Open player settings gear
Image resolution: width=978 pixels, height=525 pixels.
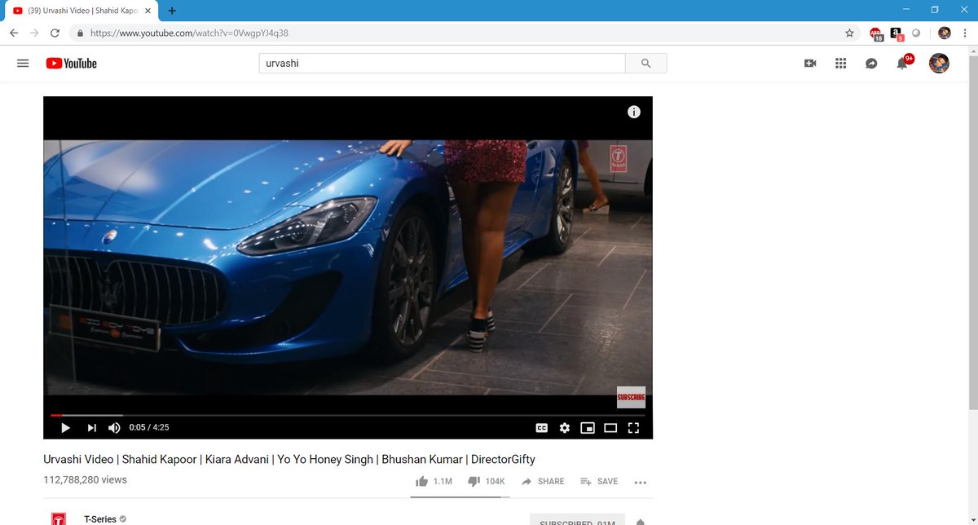tap(564, 427)
